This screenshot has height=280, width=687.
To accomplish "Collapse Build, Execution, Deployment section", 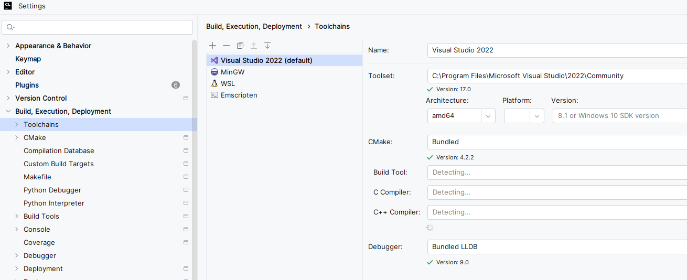I will click(x=8, y=111).
